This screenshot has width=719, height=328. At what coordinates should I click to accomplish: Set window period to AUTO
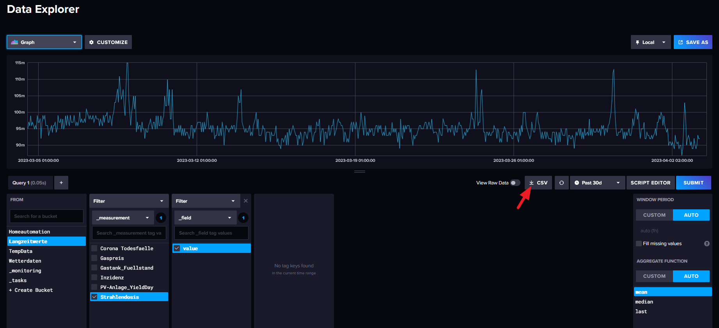pos(691,215)
